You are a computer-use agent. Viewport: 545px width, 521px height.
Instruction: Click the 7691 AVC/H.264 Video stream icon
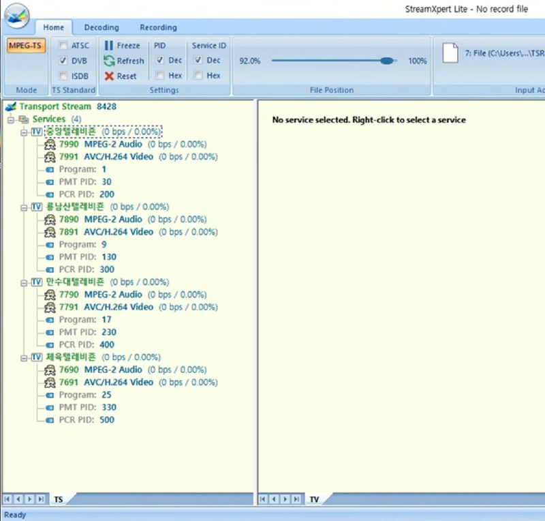50,383
